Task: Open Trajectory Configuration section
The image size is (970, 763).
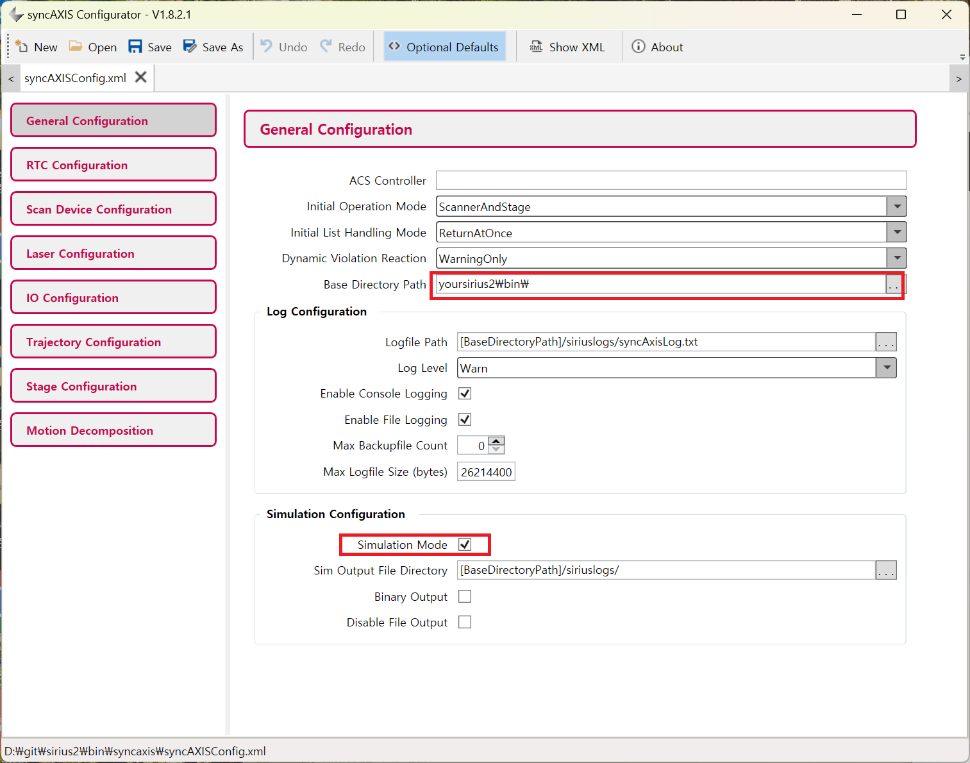Action: [113, 342]
